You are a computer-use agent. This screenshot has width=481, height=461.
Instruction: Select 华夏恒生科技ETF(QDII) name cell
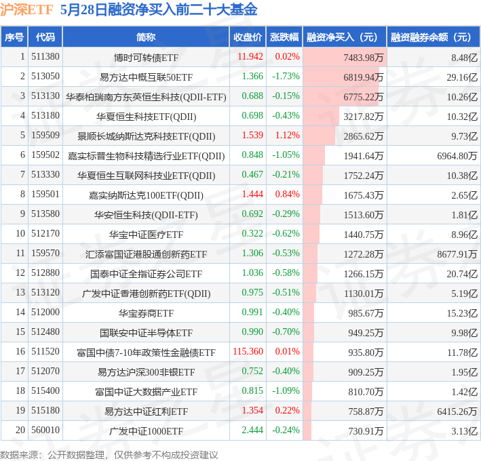tap(146, 117)
